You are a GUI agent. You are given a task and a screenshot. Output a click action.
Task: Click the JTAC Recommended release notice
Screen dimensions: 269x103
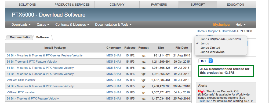coord(226,71)
